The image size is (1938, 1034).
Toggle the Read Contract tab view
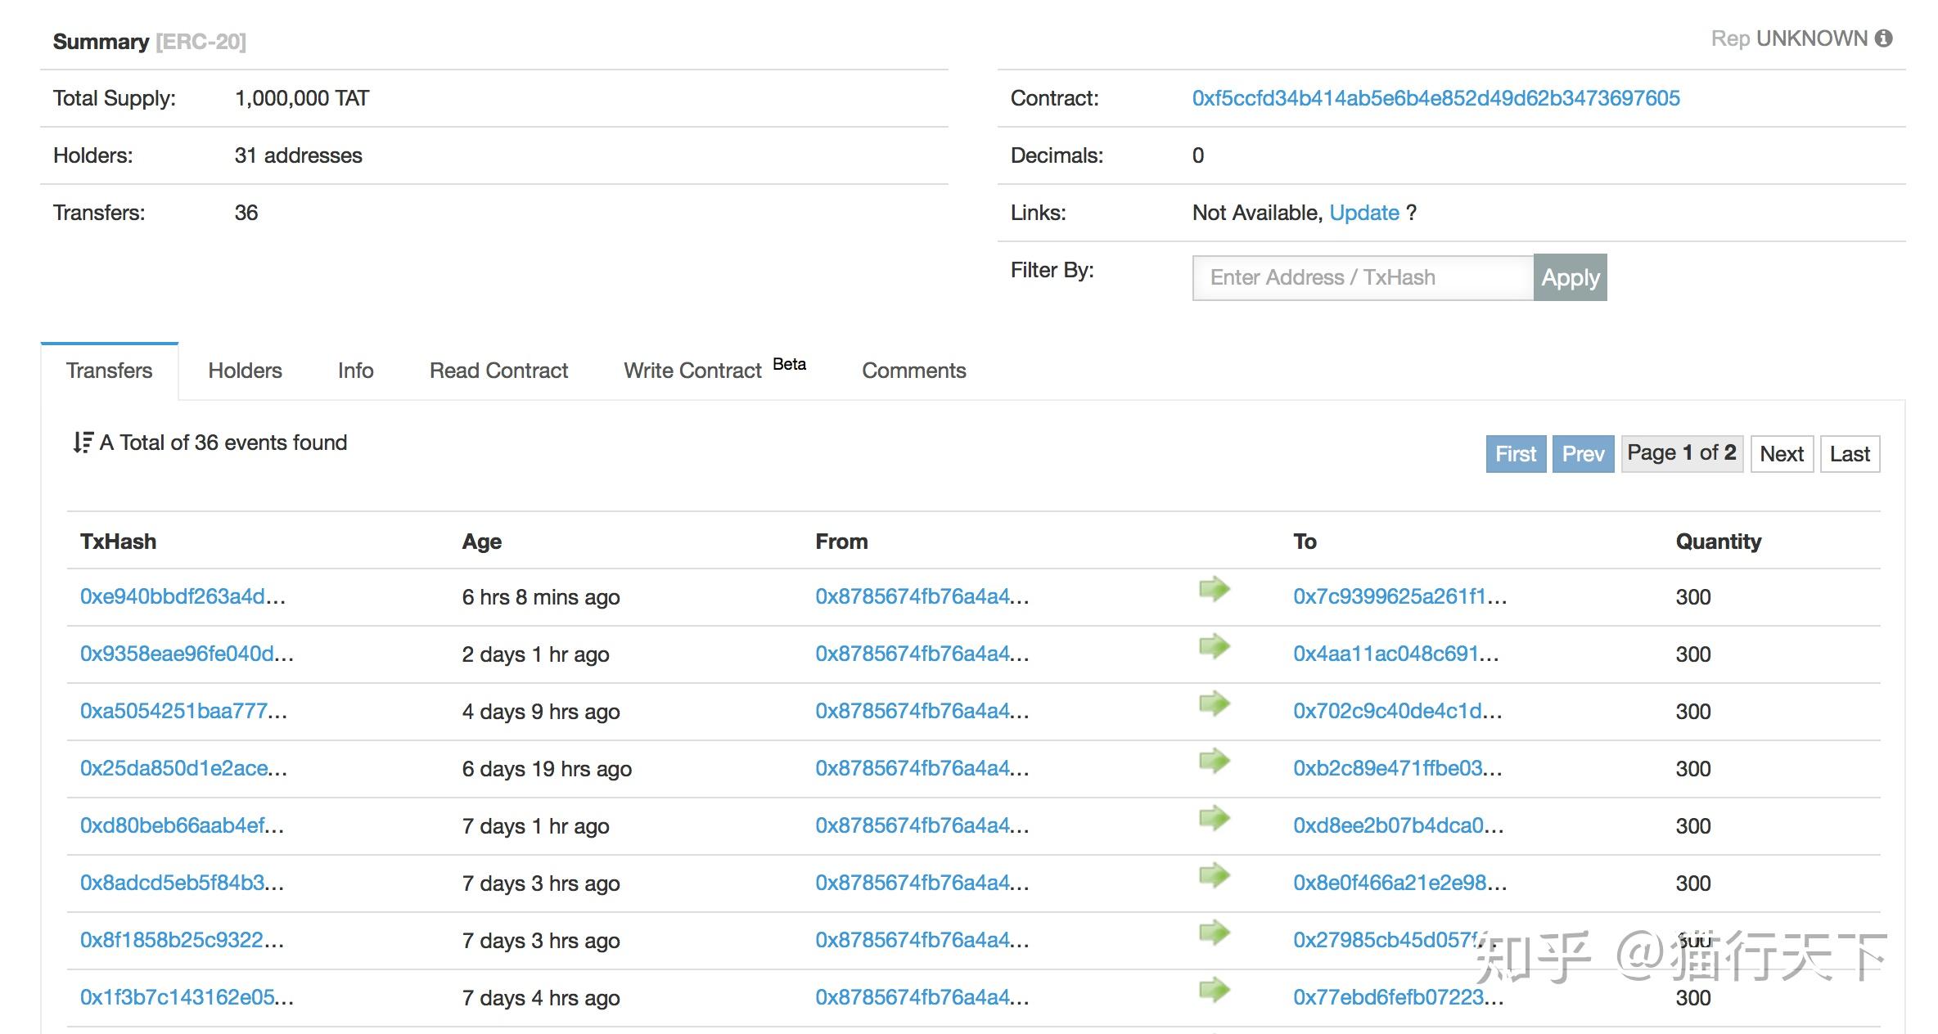pyautogui.click(x=498, y=371)
